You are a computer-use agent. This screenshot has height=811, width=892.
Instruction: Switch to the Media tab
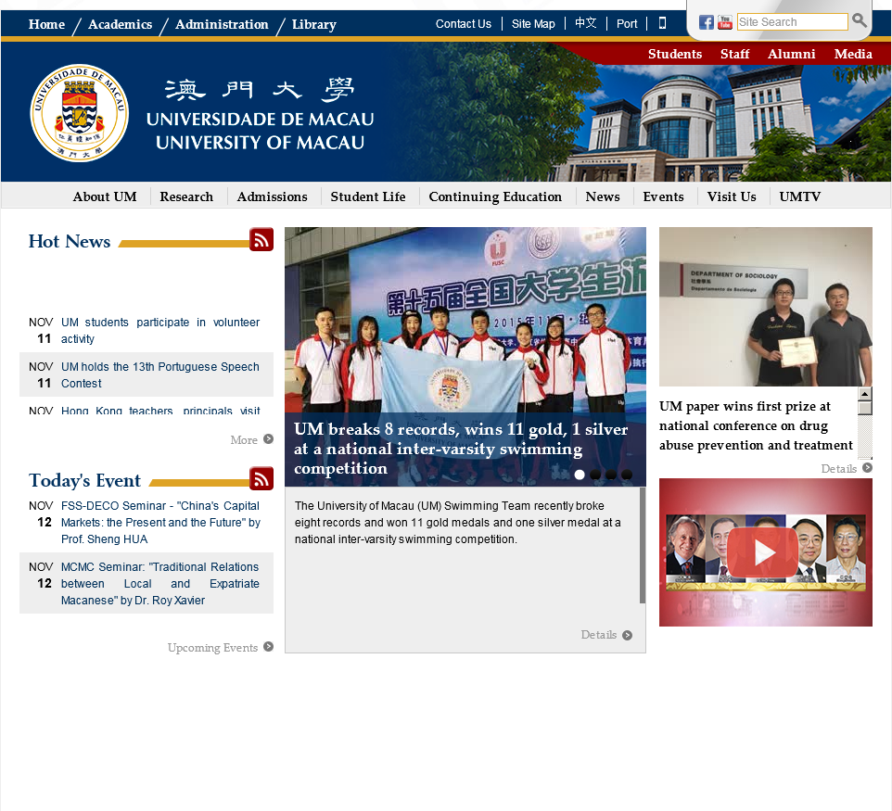pyautogui.click(x=853, y=54)
